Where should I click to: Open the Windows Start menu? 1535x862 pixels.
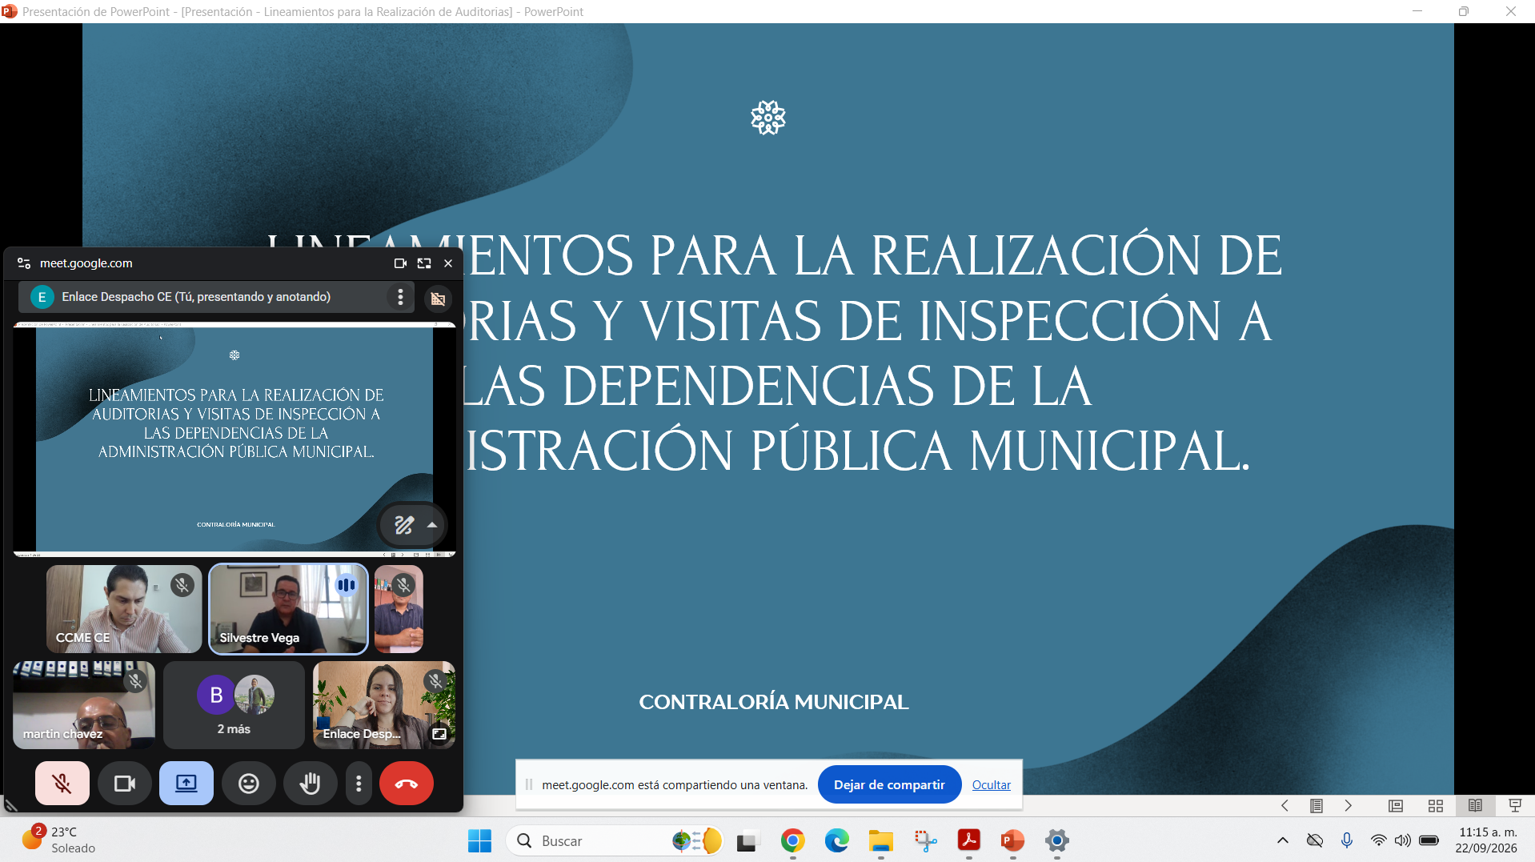click(x=480, y=841)
